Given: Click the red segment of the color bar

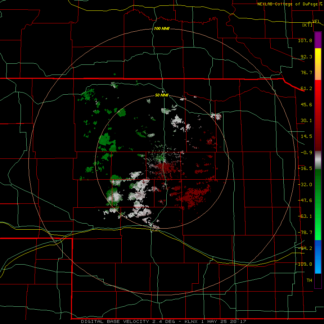Looking at the screenshot, I should coord(318,115).
